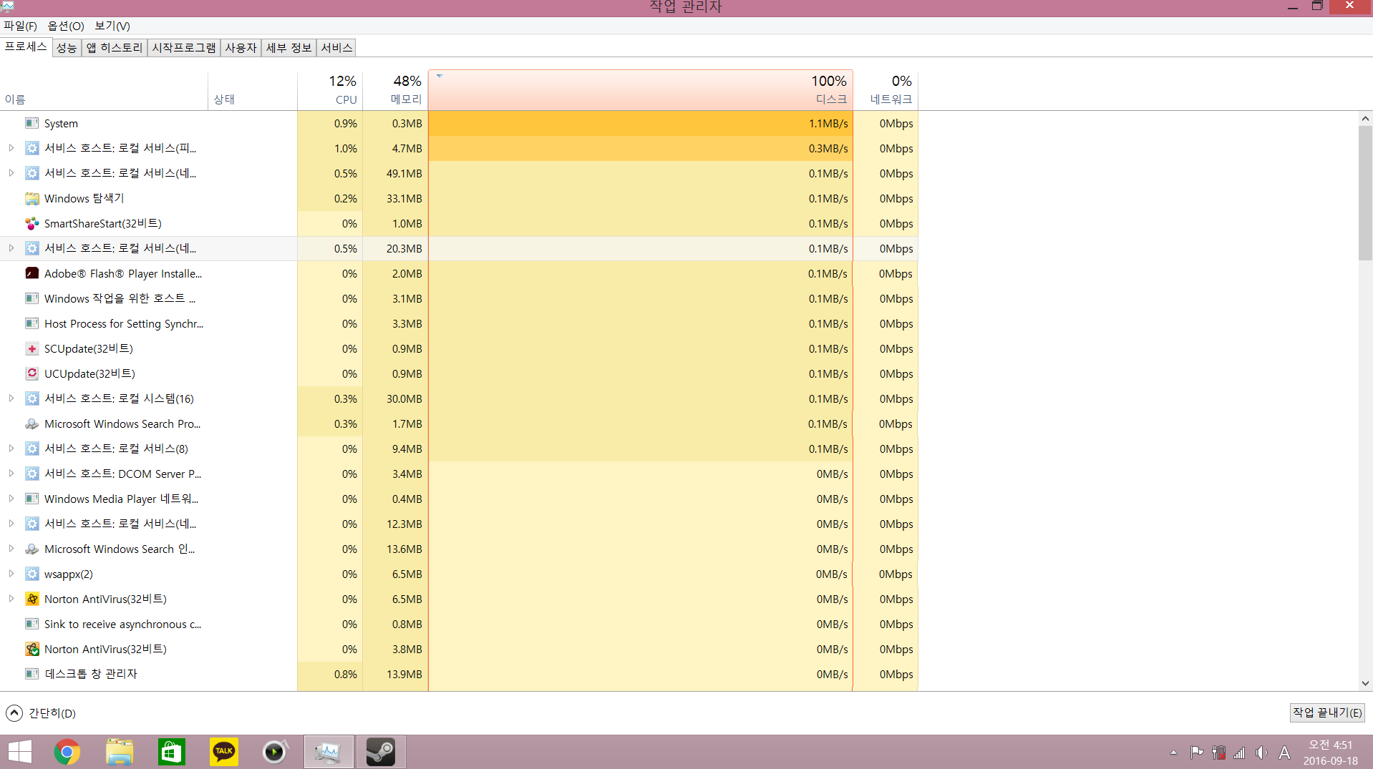The image size is (1373, 769).
Task: Select the Adobe Flash Player Installer icon
Action: 31,274
